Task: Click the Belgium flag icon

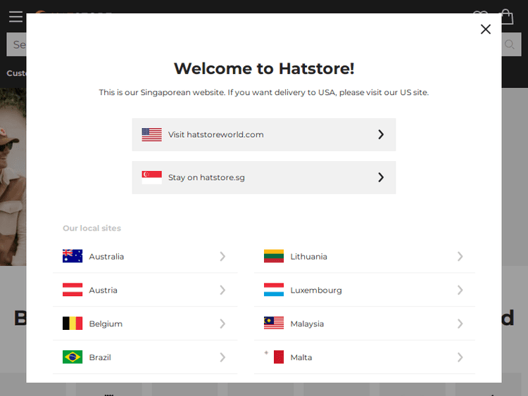Action: pyautogui.click(x=73, y=324)
